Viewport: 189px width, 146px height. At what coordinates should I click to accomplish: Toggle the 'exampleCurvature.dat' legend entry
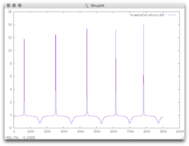[x=148, y=15]
